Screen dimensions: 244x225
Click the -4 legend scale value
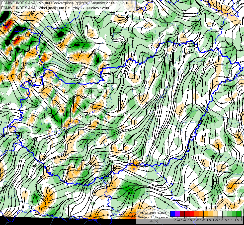tap(184, 220)
